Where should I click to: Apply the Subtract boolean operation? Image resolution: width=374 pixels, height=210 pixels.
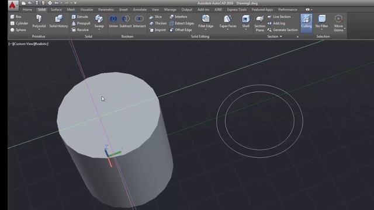[x=126, y=22]
